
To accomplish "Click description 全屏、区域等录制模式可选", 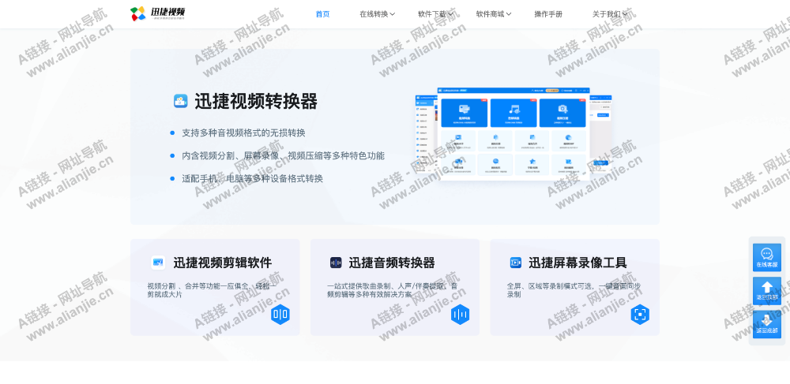I will point(574,290).
